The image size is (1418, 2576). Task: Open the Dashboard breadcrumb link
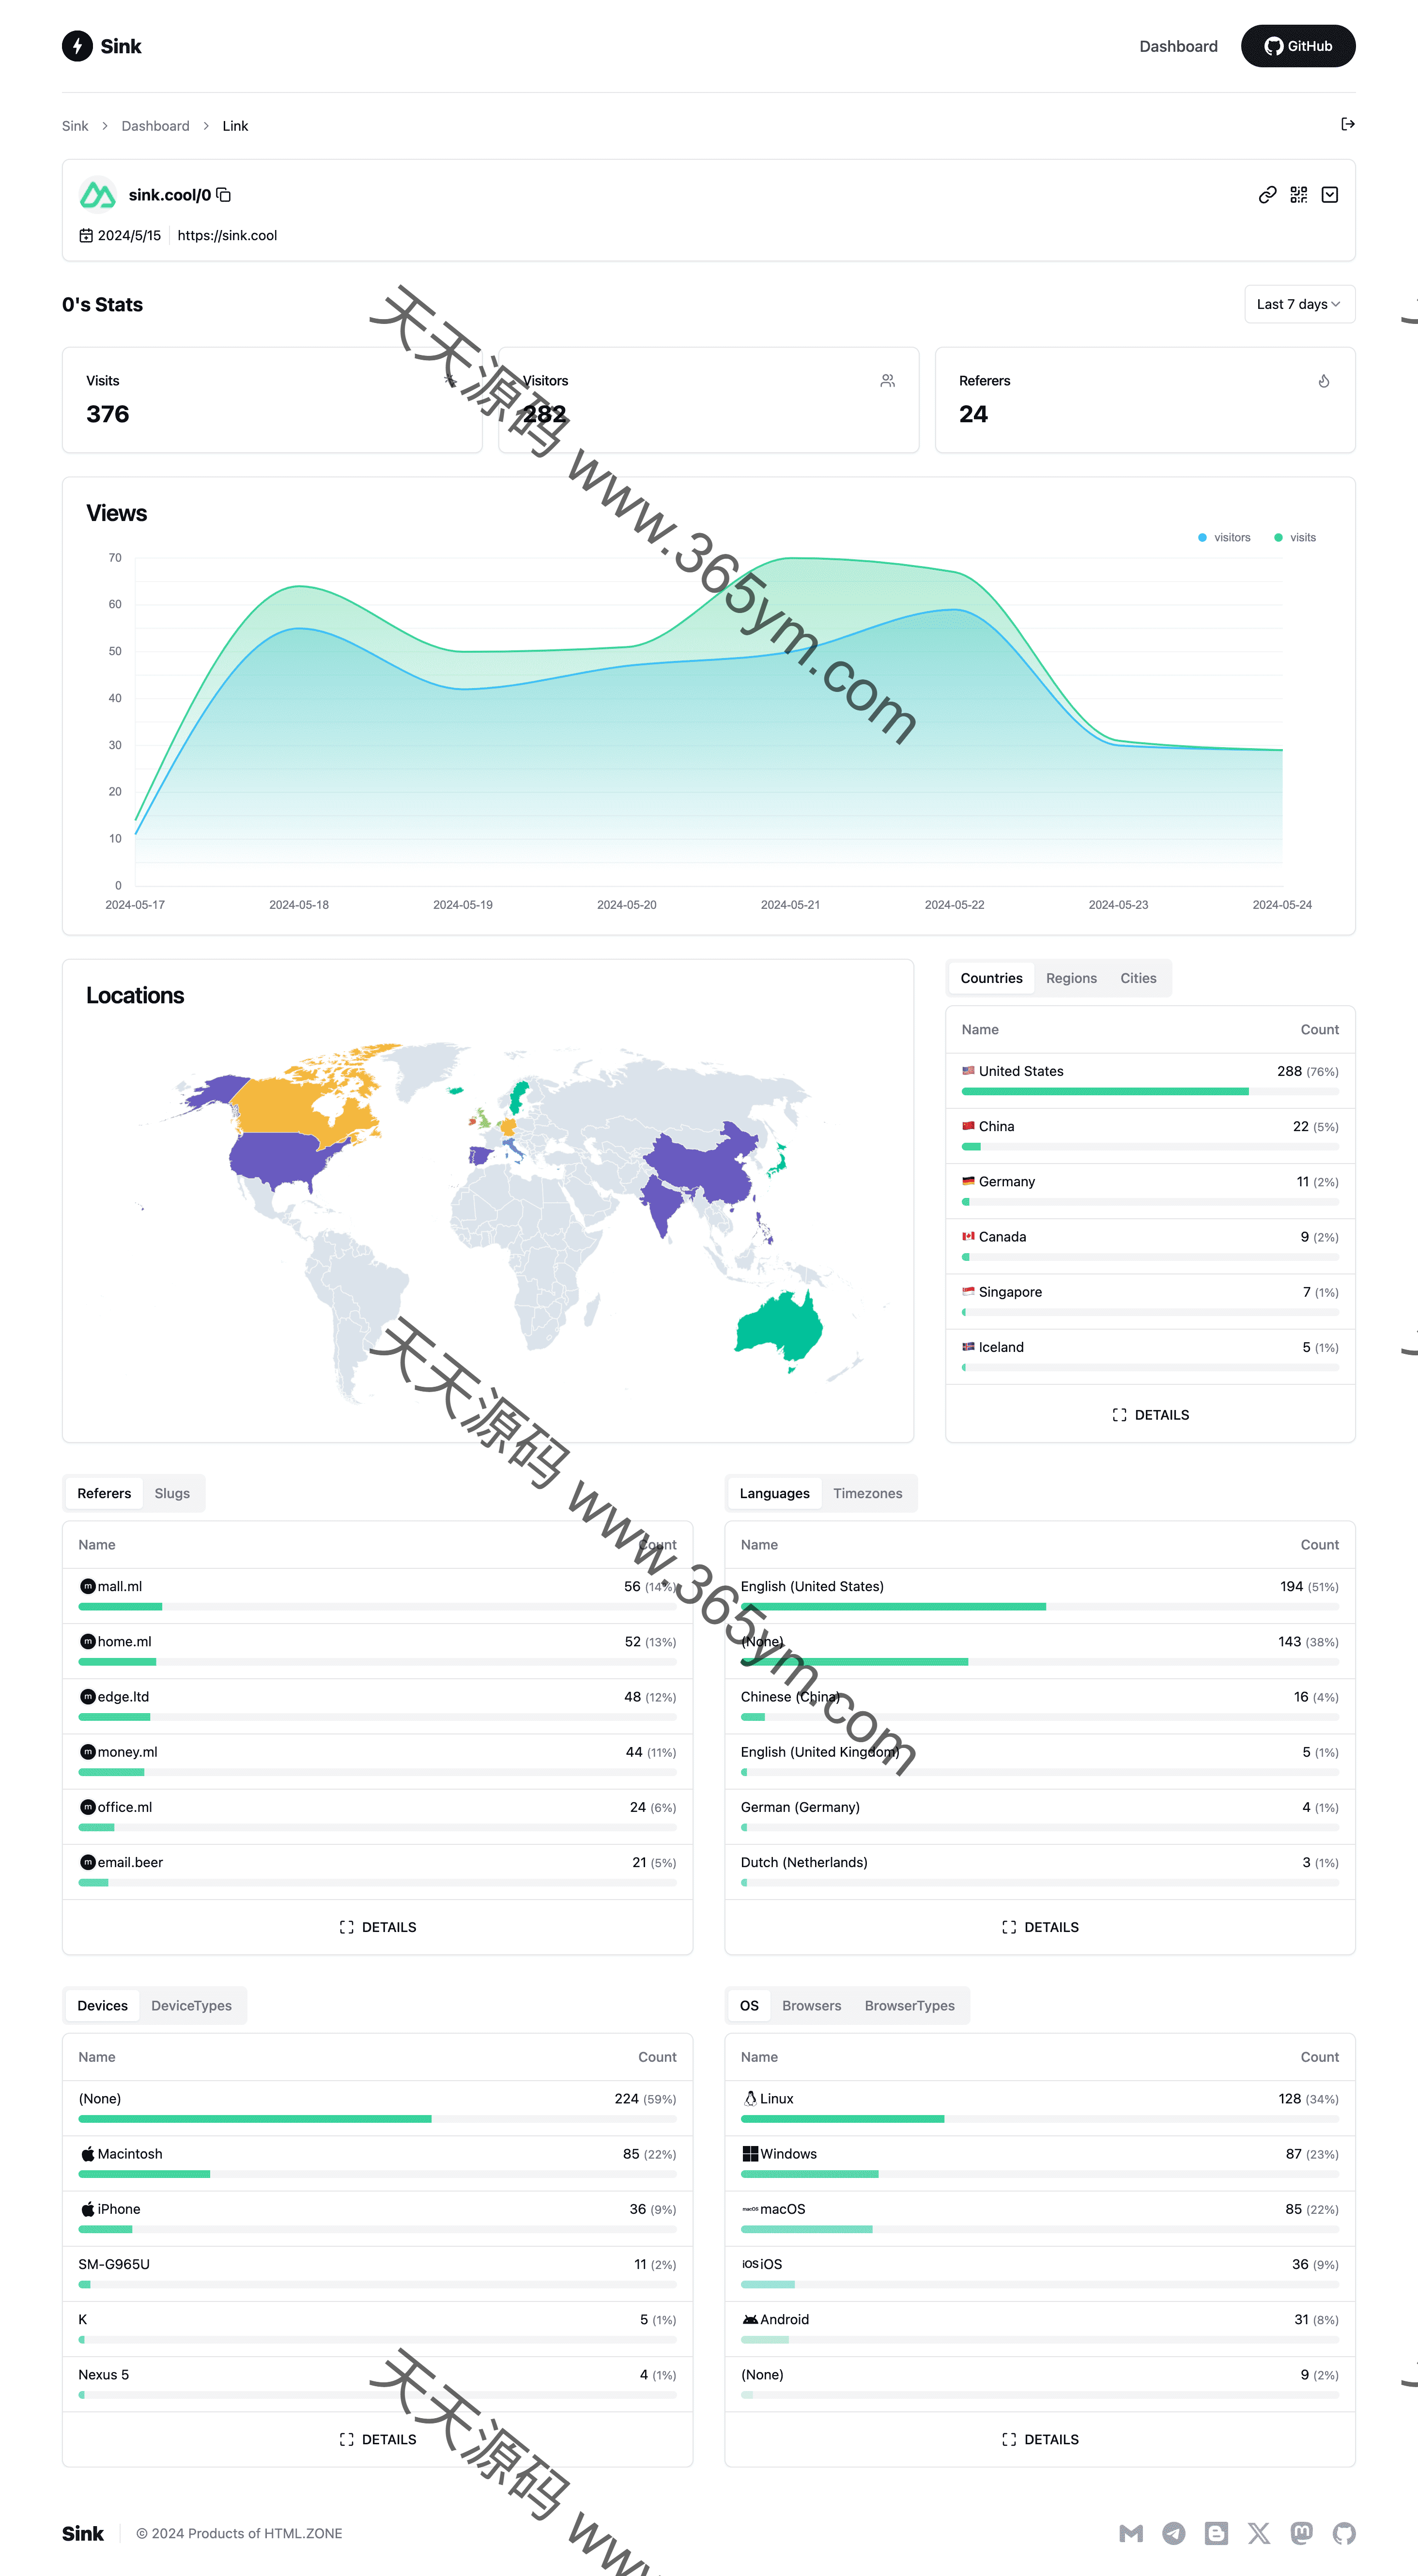[x=155, y=126]
